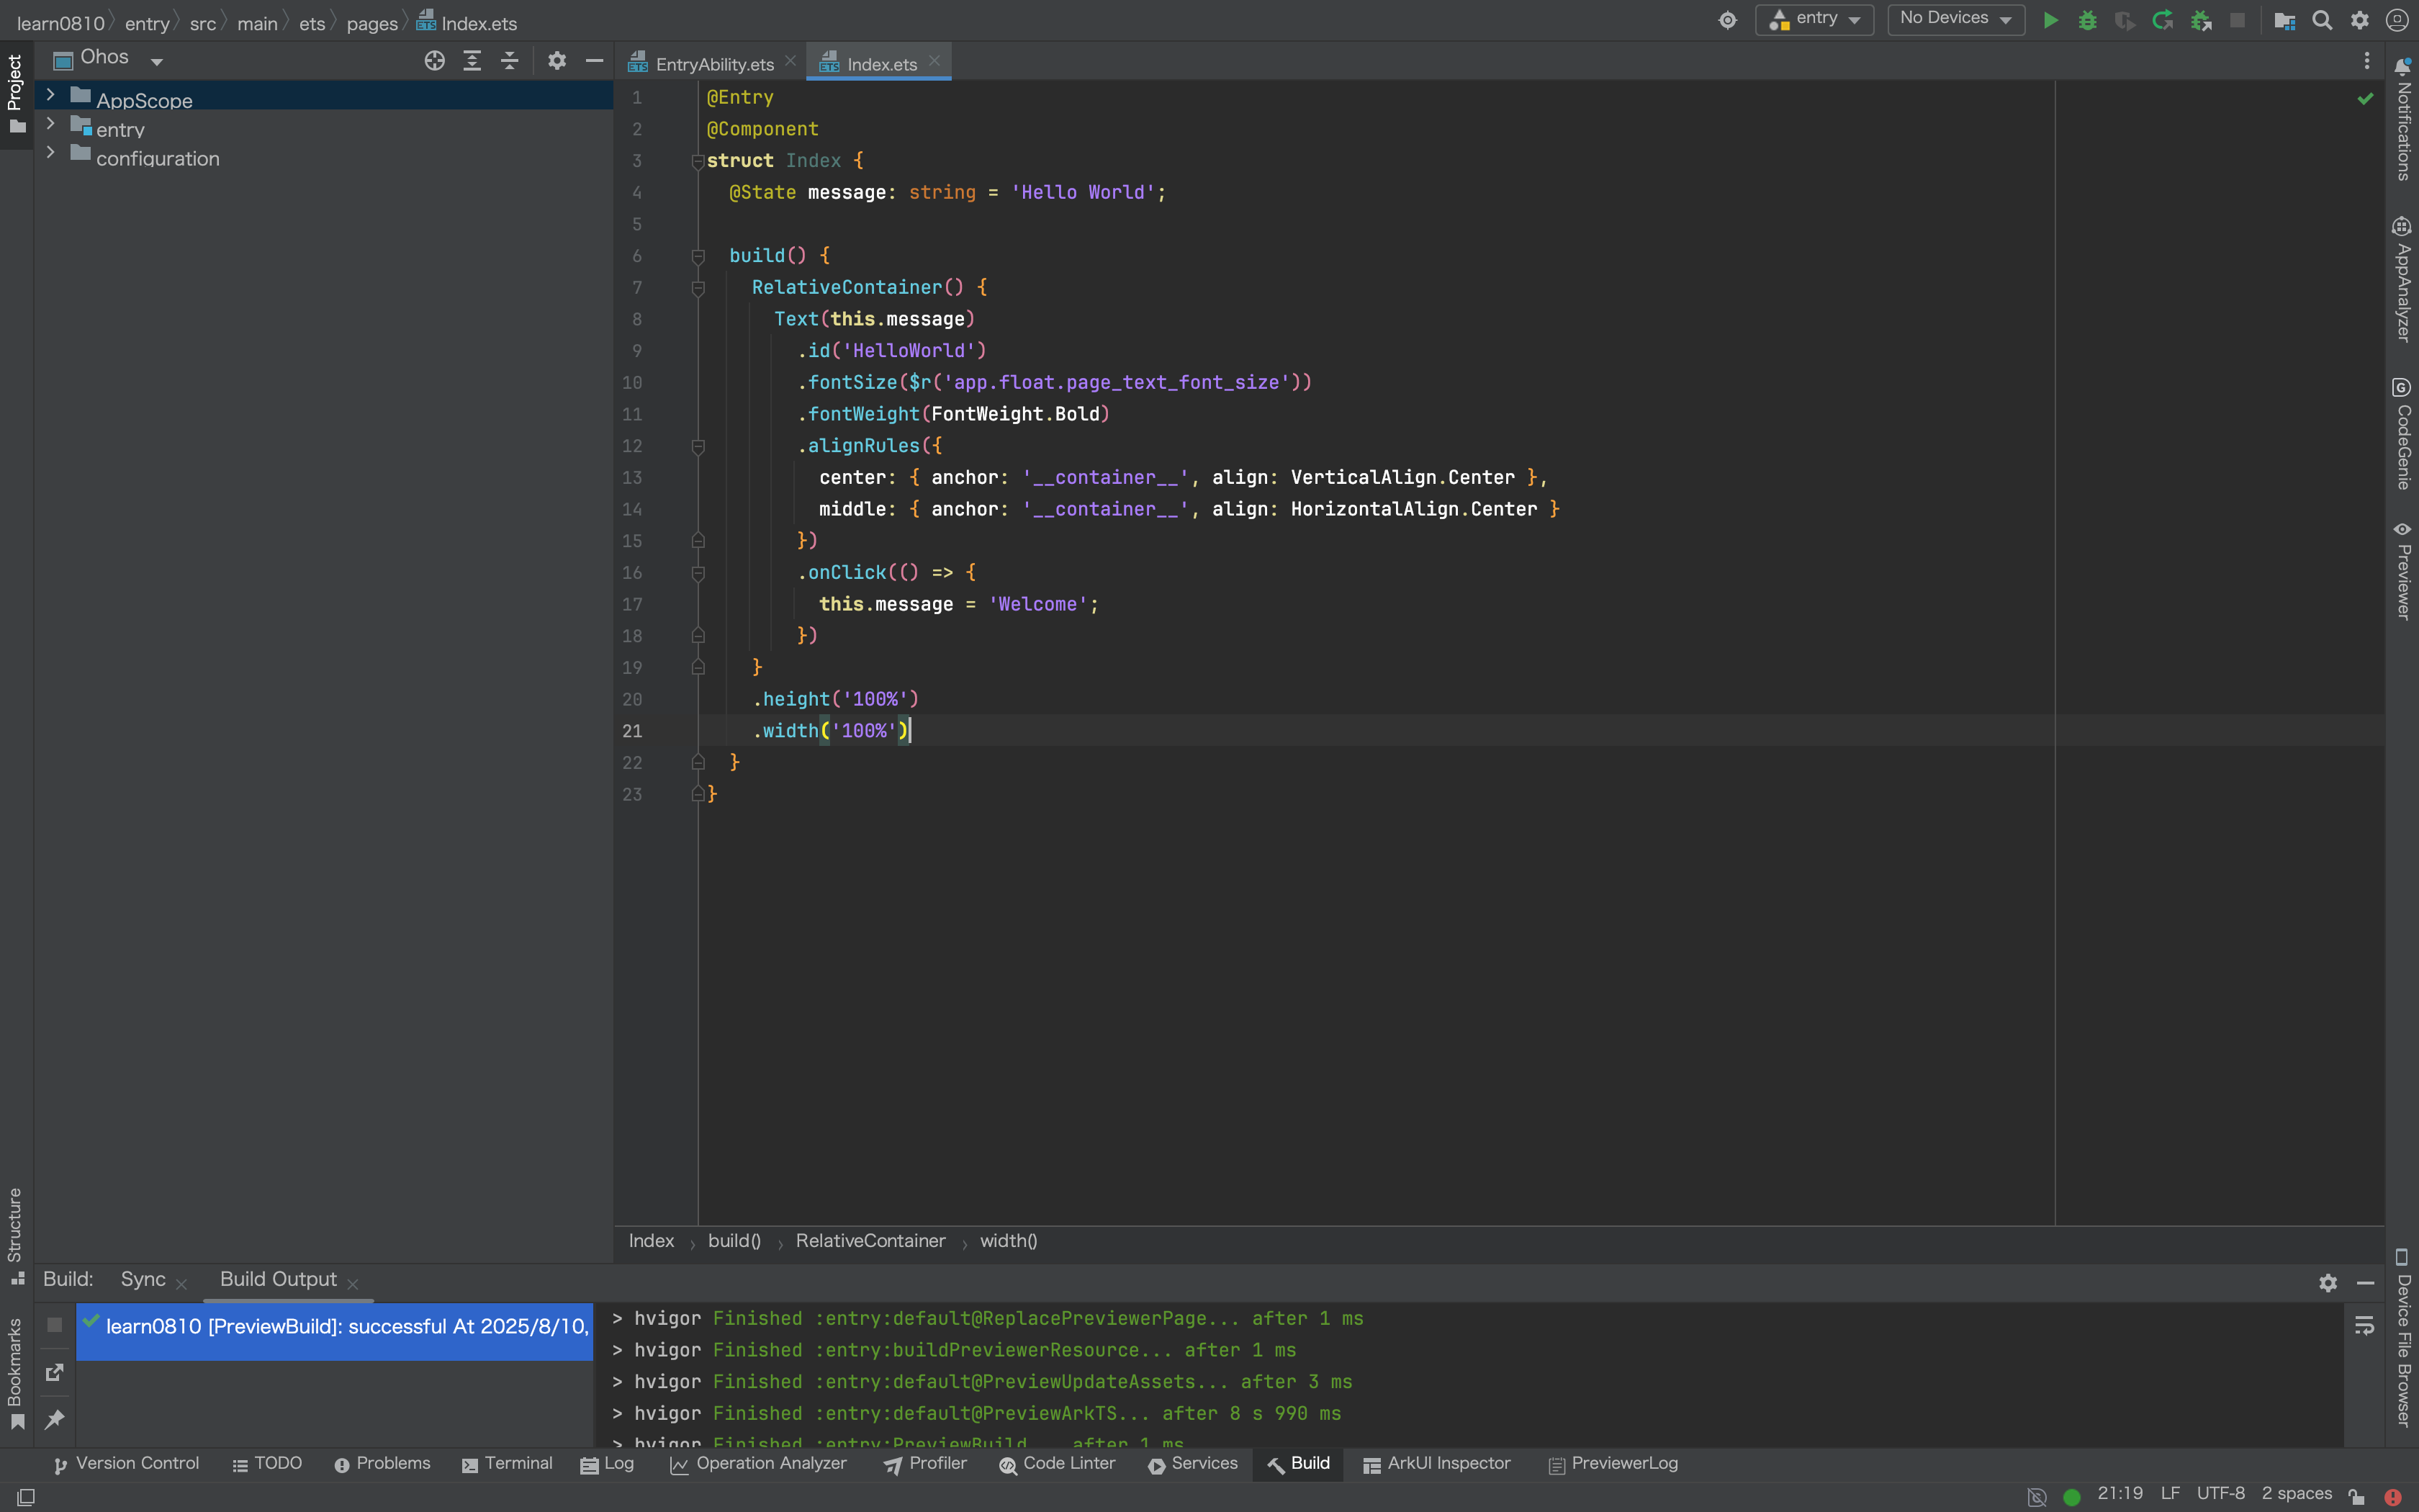Open the Code Linter tool window
The width and height of the screenshot is (2419, 1512).
(1057, 1464)
